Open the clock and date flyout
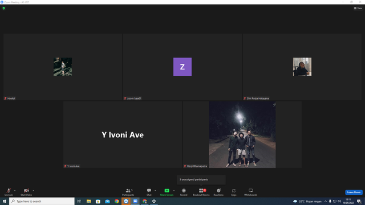Image resolution: width=365 pixels, height=205 pixels. coord(348,201)
